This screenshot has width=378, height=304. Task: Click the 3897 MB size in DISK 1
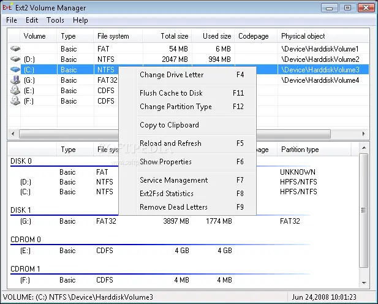coord(176,221)
